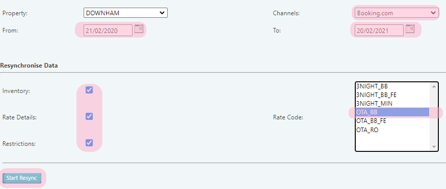Screen dimensions: 446x189
Task: Select the highlighted OTA_BB rate code
Action: (392, 112)
